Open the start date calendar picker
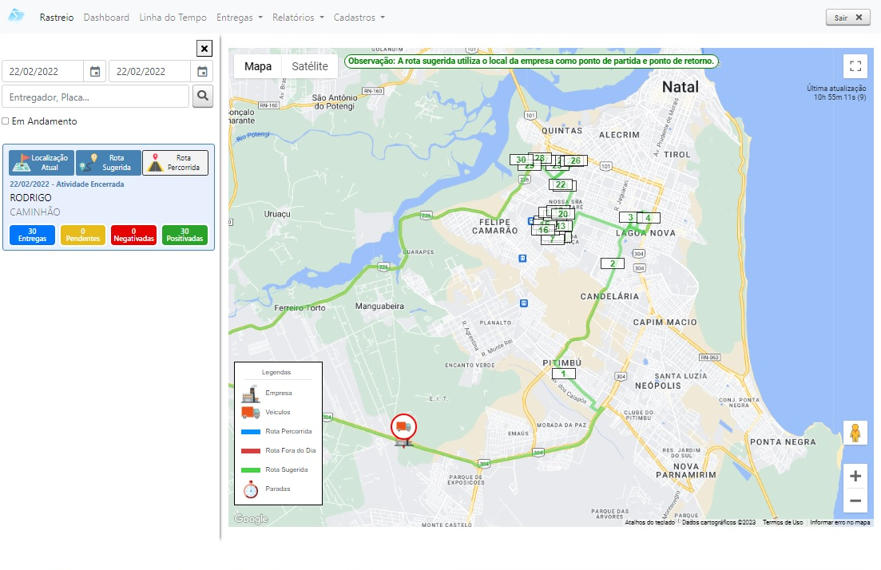 pos(95,71)
